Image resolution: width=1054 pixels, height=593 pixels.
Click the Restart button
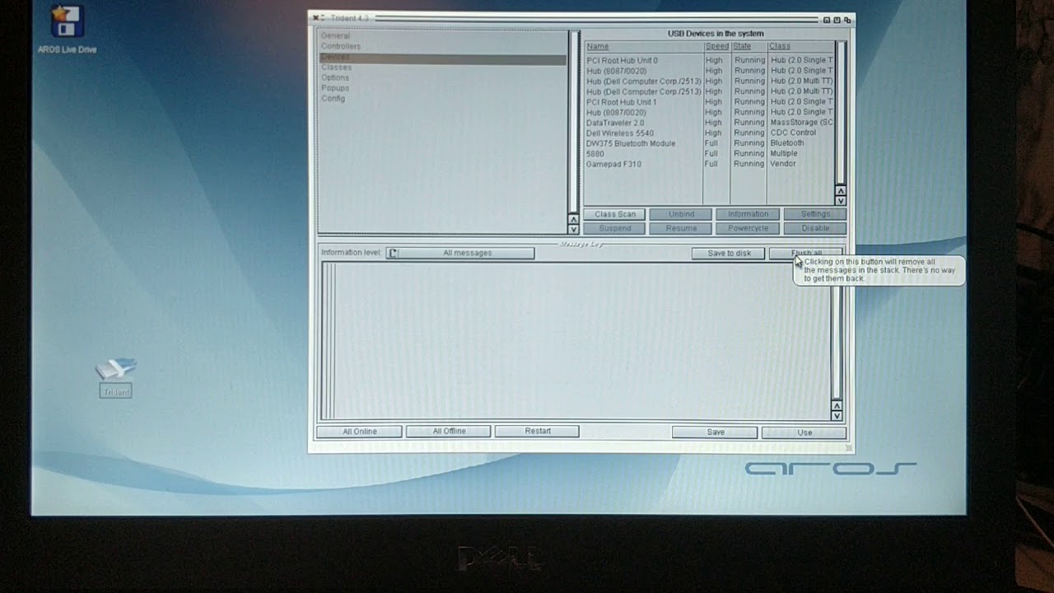tap(538, 432)
